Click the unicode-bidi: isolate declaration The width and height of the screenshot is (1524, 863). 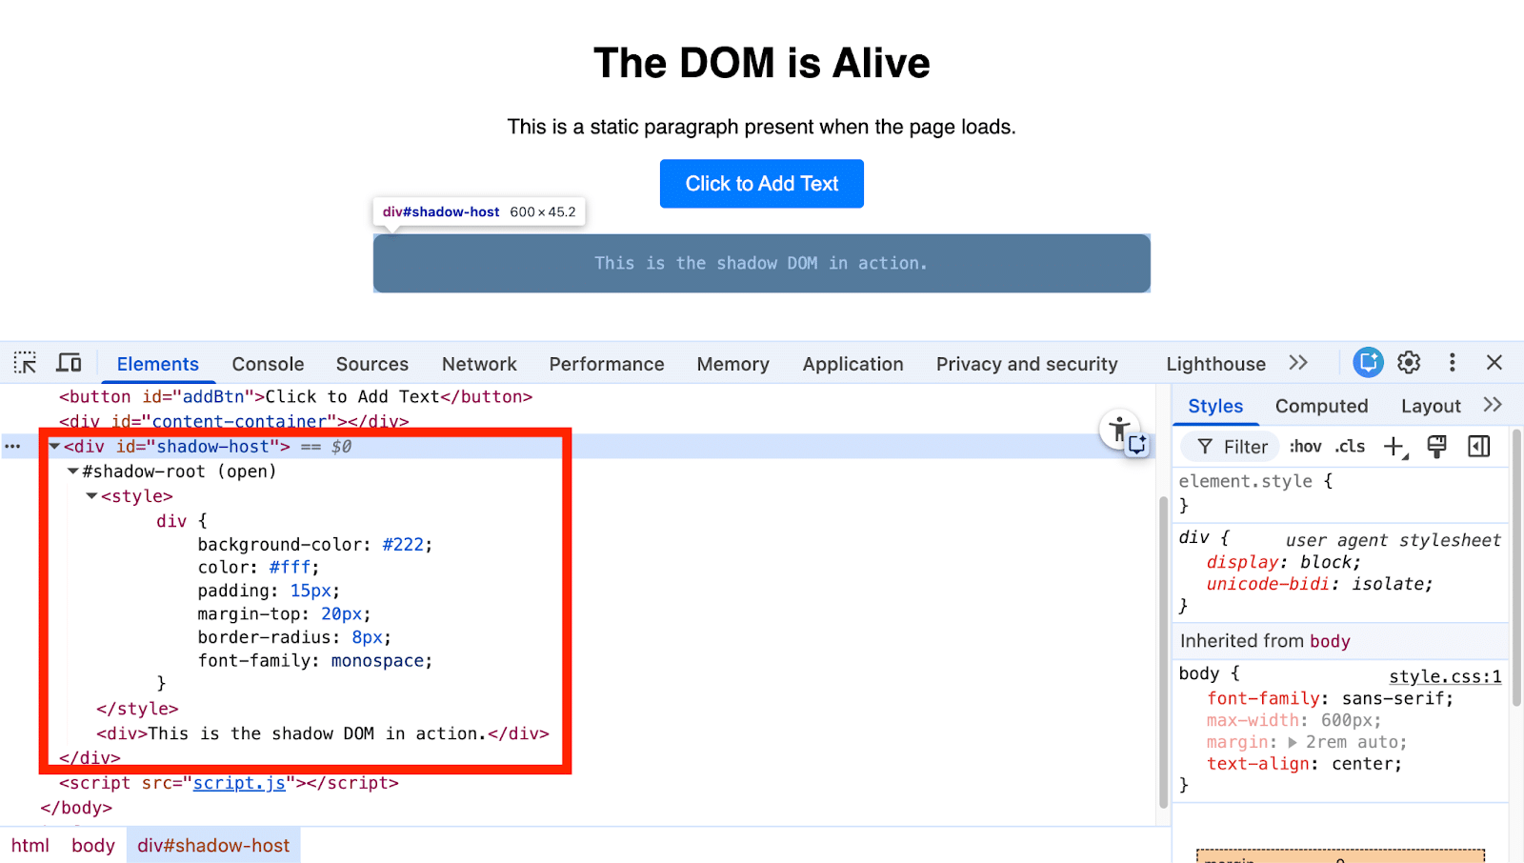(1320, 584)
